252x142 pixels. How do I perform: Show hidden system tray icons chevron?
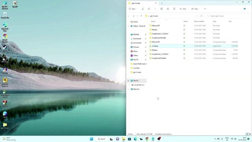[x=215, y=139]
